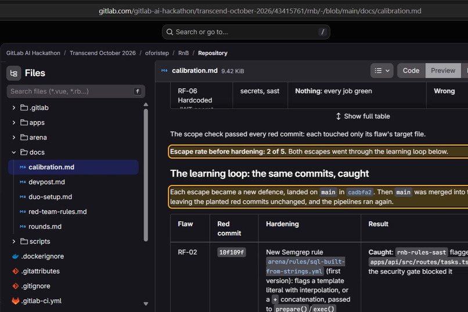Expand the arena folder chevron
Image resolution: width=468 pixels, height=312 pixels.
(14, 137)
